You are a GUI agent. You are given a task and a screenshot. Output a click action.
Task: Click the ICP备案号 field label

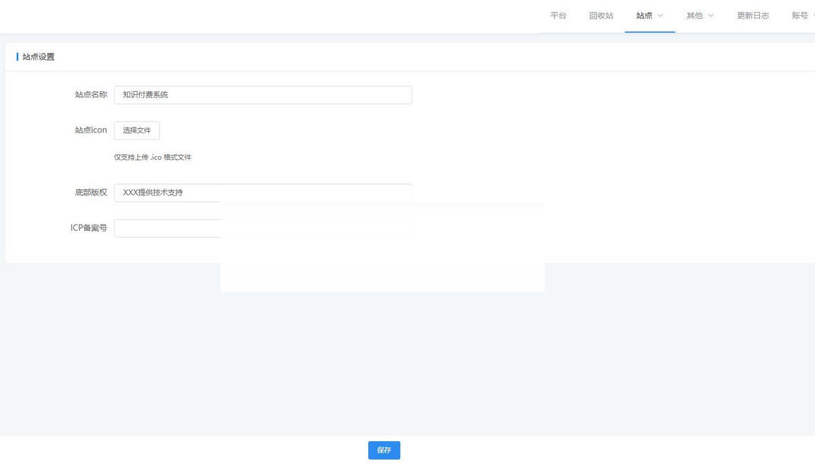tap(88, 228)
